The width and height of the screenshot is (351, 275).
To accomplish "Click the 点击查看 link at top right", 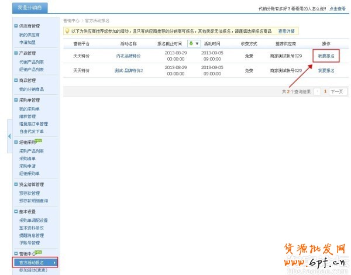I will (338, 9).
